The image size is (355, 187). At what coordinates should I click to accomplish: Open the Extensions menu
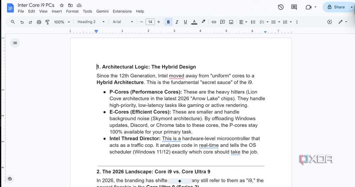point(122,11)
